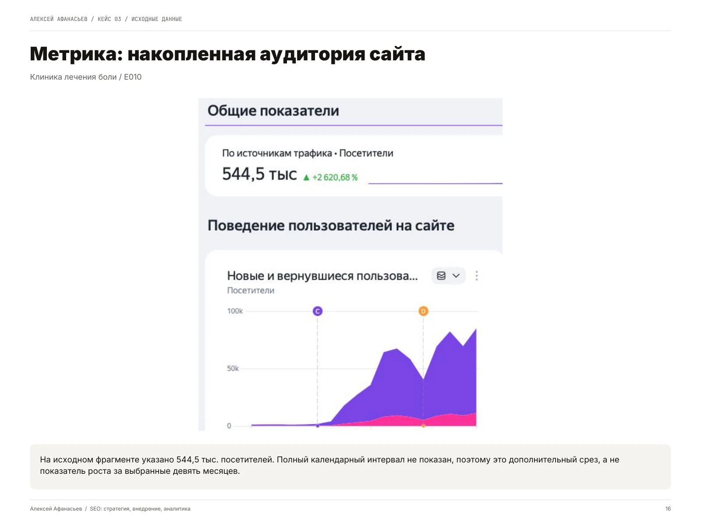Select the purple C annotation marker
The width and height of the screenshot is (701, 525).
318,311
